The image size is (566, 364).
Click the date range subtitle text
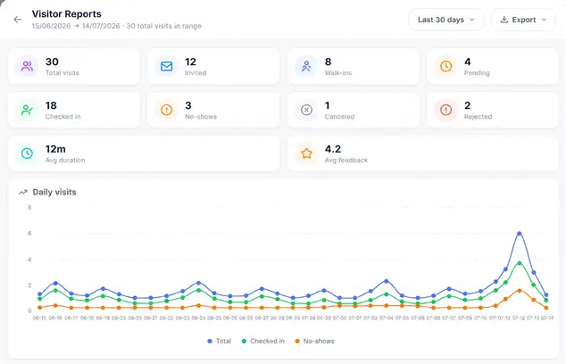(117, 26)
